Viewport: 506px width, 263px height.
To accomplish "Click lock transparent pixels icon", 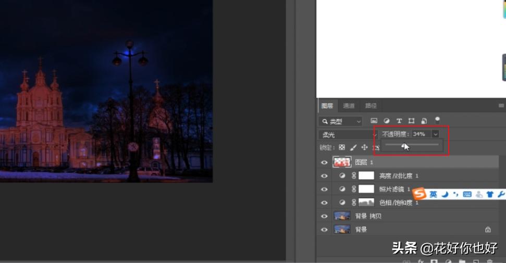I will (x=342, y=147).
